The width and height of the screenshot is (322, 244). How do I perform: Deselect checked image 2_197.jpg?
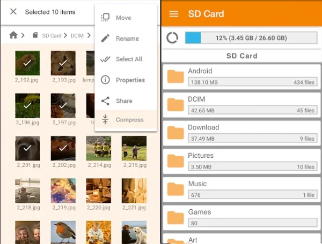click(x=63, y=105)
